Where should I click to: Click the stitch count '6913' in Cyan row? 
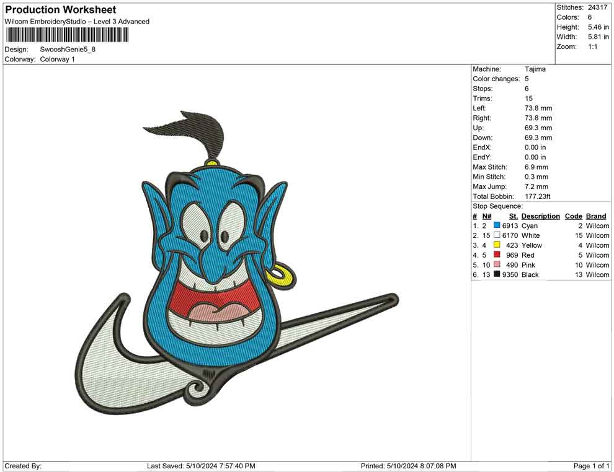point(510,225)
